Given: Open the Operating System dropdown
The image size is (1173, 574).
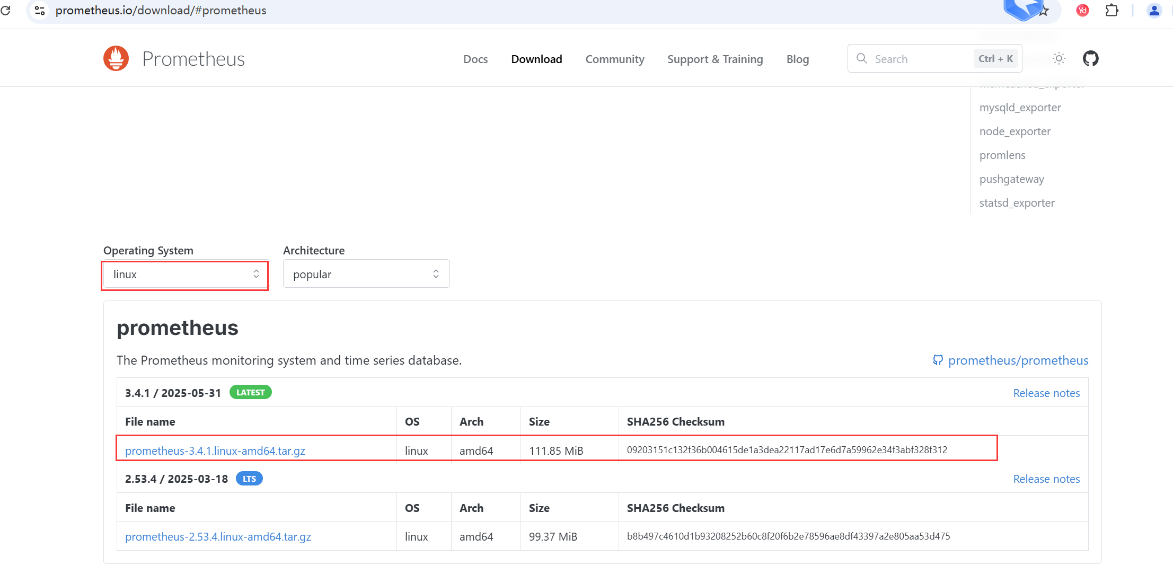Looking at the screenshot, I should (x=184, y=275).
